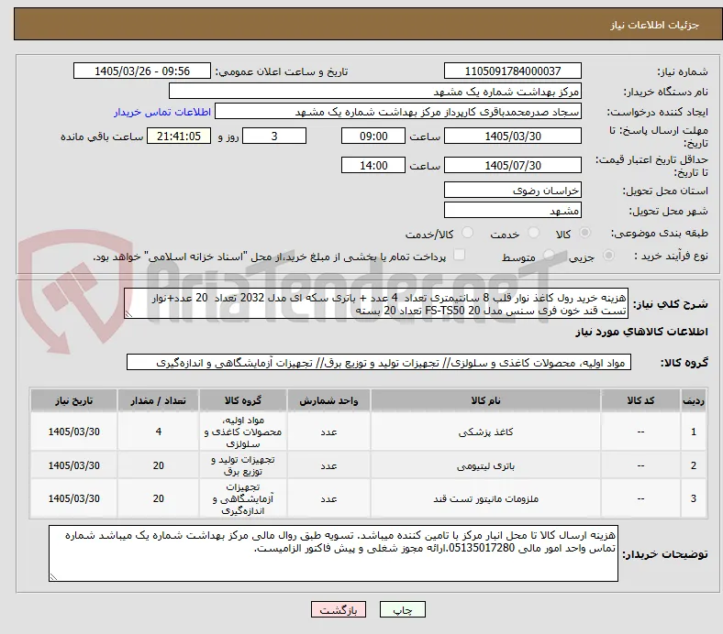
Task: Click the گروه کالا field
Action: pyautogui.click(x=379, y=363)
